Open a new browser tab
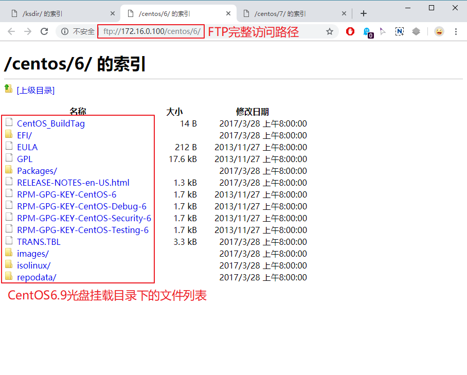The width and height of the screenshot is (467, 375). click(363, 13)
